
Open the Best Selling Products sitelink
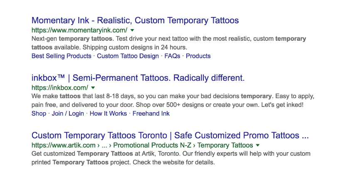pyautogui.click(x=61, y=56)
